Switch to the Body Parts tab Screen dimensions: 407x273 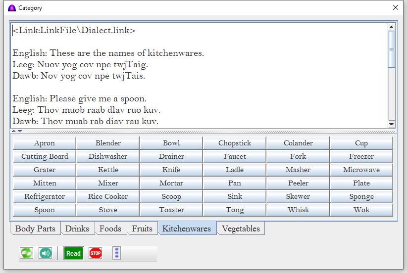click(x=35, y=228)
